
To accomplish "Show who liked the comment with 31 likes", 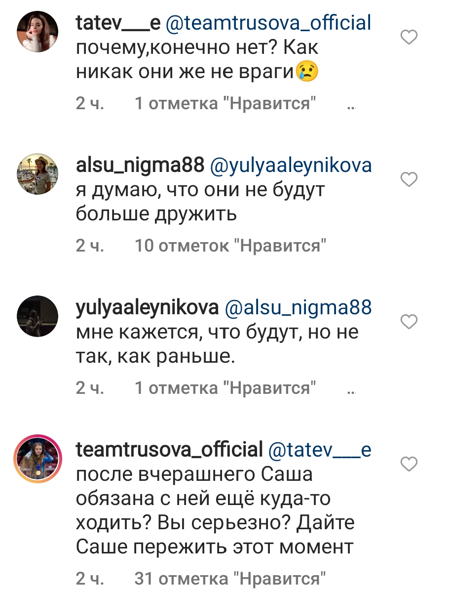I will pos(229,579).
